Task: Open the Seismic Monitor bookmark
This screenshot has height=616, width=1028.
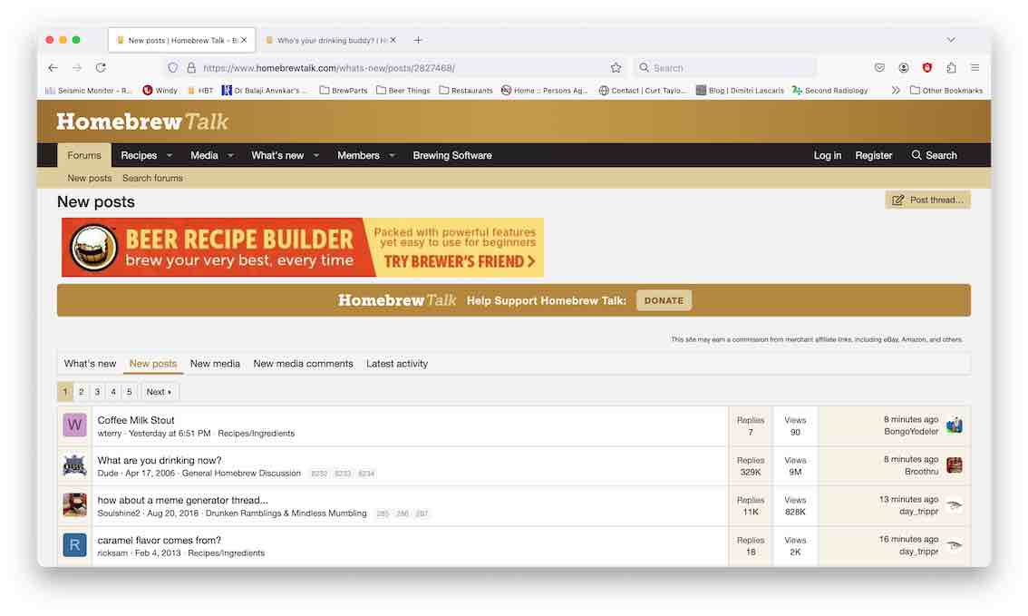Action: pyautogui.click(x=89, y=91)
